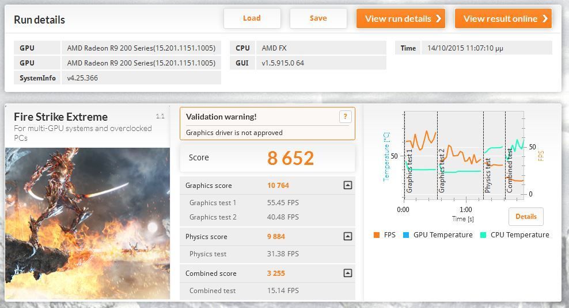The width and height of the screenshot is (569, 308).
Task: Collapse the Combined score section
Action: [x=347, y=274]
